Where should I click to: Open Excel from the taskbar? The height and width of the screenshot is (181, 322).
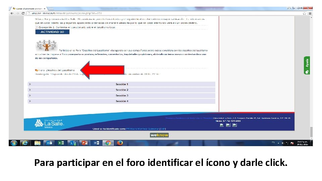[x=61, y=143]
